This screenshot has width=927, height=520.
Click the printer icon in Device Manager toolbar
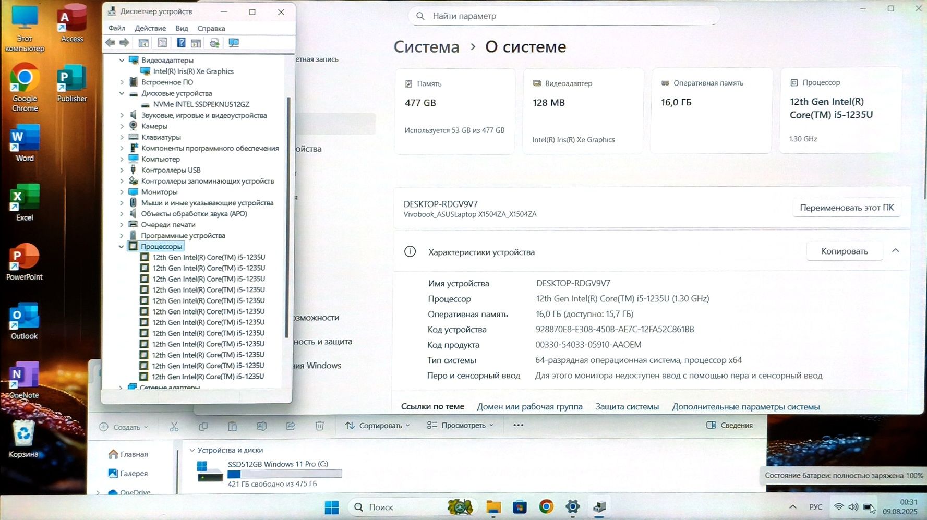tap(214, 43)
